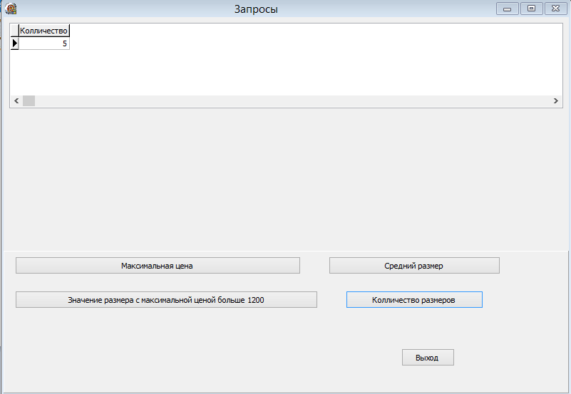Click the horizontal scrollbar thumb
The width and height of the screenshot is (571, 394).
point(29,100)
